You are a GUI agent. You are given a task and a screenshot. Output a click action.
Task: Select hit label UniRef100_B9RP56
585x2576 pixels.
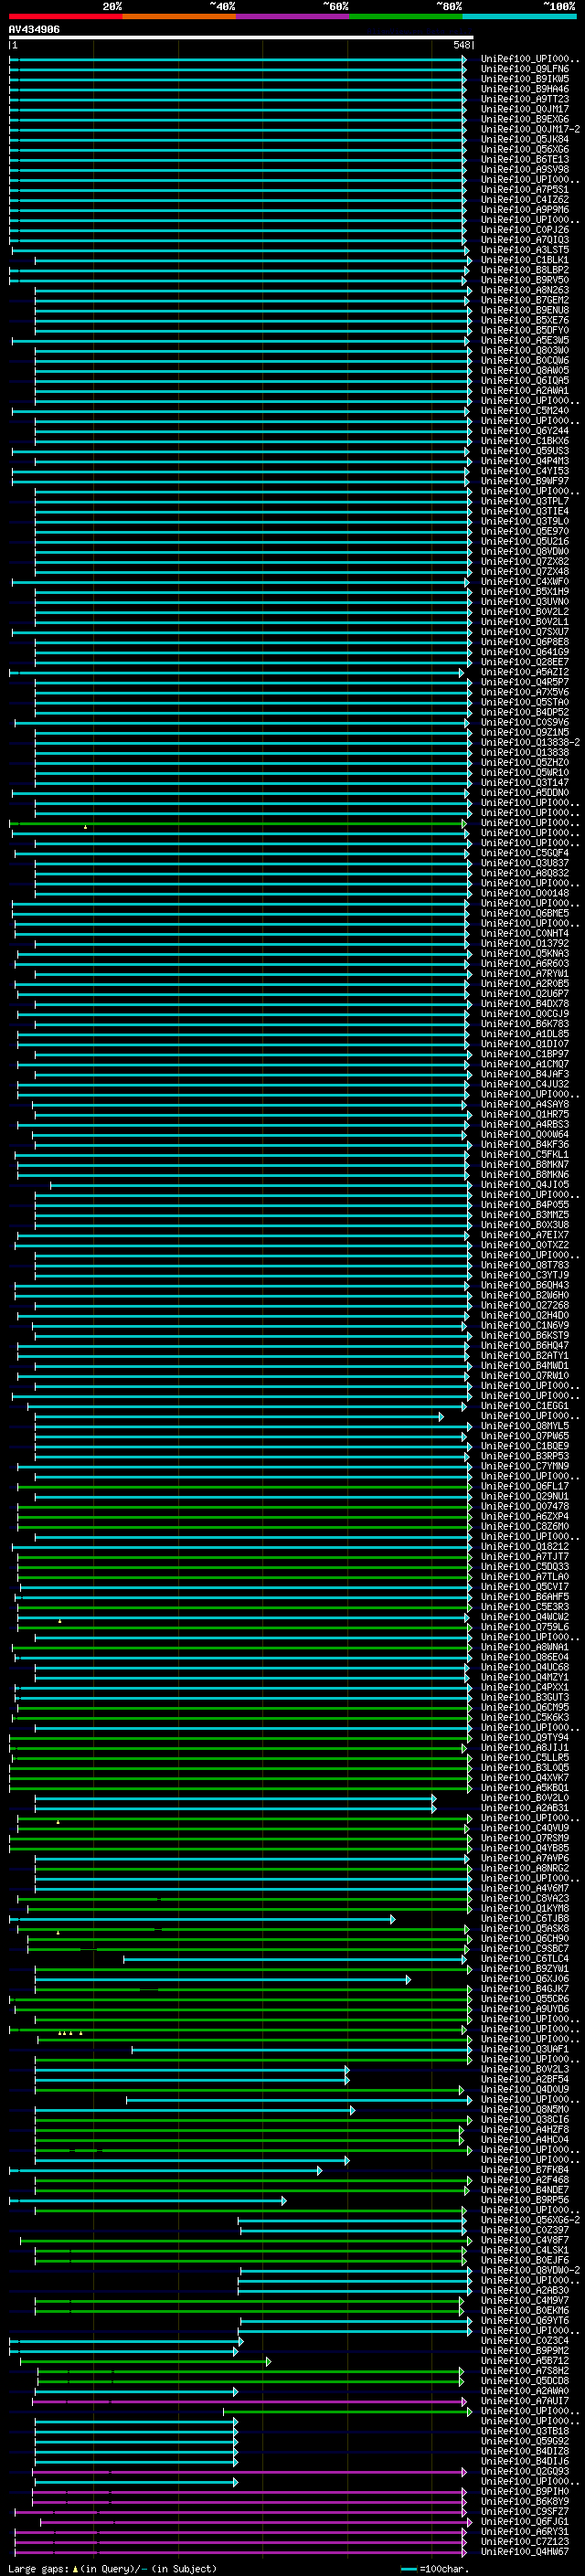[525, 2200]
